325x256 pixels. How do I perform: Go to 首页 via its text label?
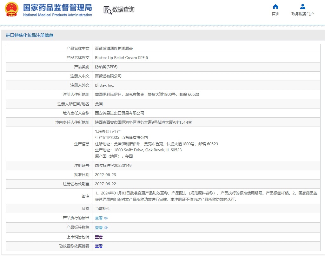(x=275, y=14)
